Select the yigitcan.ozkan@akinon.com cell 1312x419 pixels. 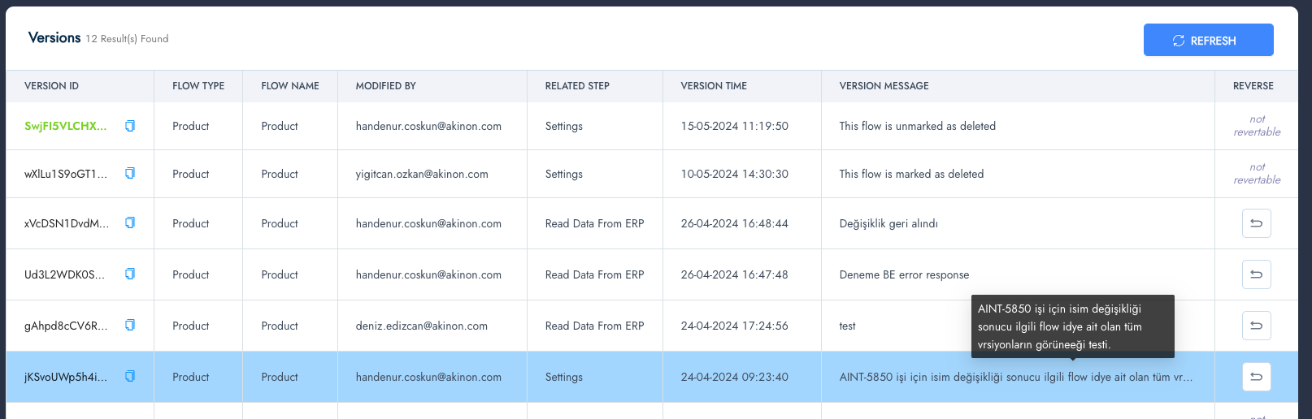click(421, 174)
